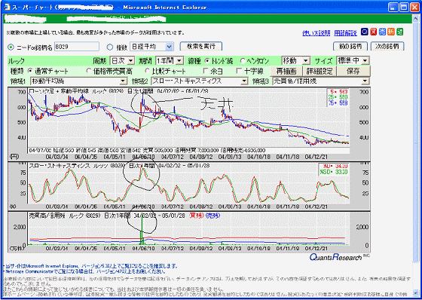Click the Internet Explorer page icon in title bar
Image resolution: width=422 pixels, height=300 pixels.
click(7, 8)
